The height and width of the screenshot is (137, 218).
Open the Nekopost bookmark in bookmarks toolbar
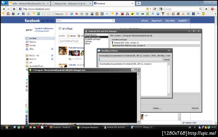(58, 14)
